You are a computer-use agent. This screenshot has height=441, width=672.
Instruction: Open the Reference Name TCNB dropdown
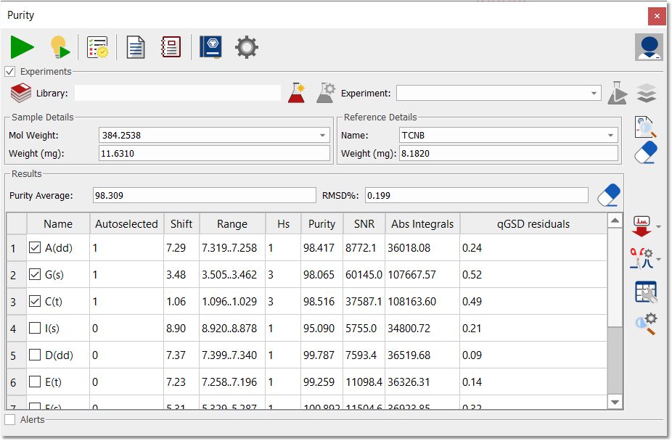pyautogui.click(x=610, y=136)
